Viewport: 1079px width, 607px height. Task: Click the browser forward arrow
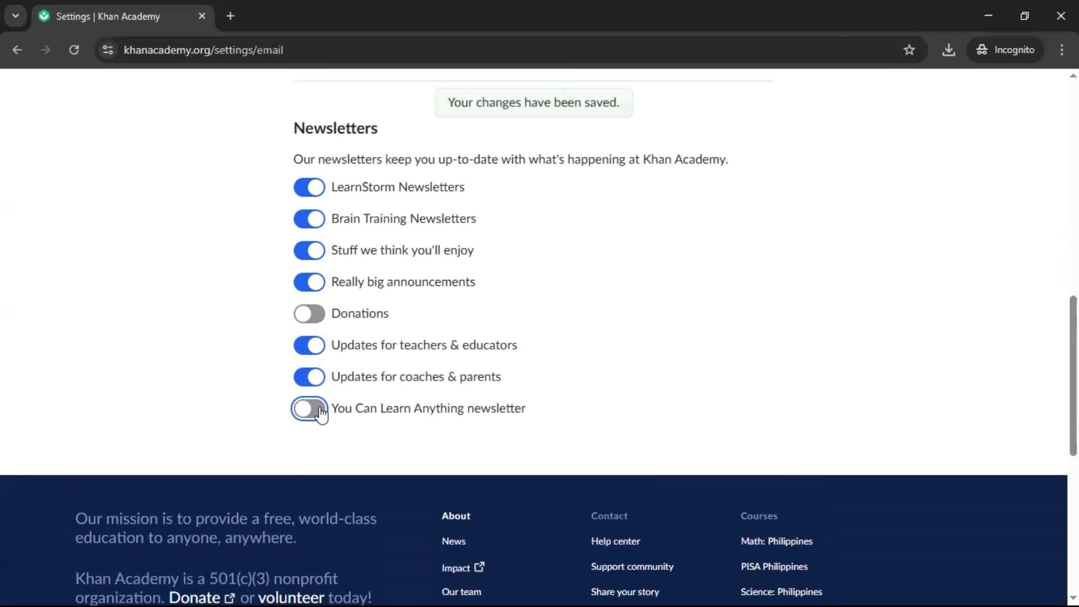click(x=46, y=50)
